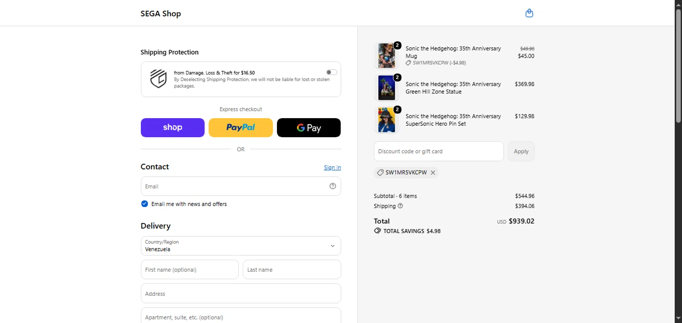Check out with Shop Pay button
This screenshot has width=682, height=323.
click(173, 128)
